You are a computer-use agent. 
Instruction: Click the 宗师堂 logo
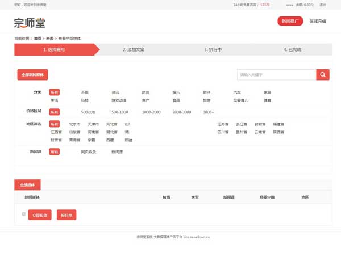click(x=30, y=23)
